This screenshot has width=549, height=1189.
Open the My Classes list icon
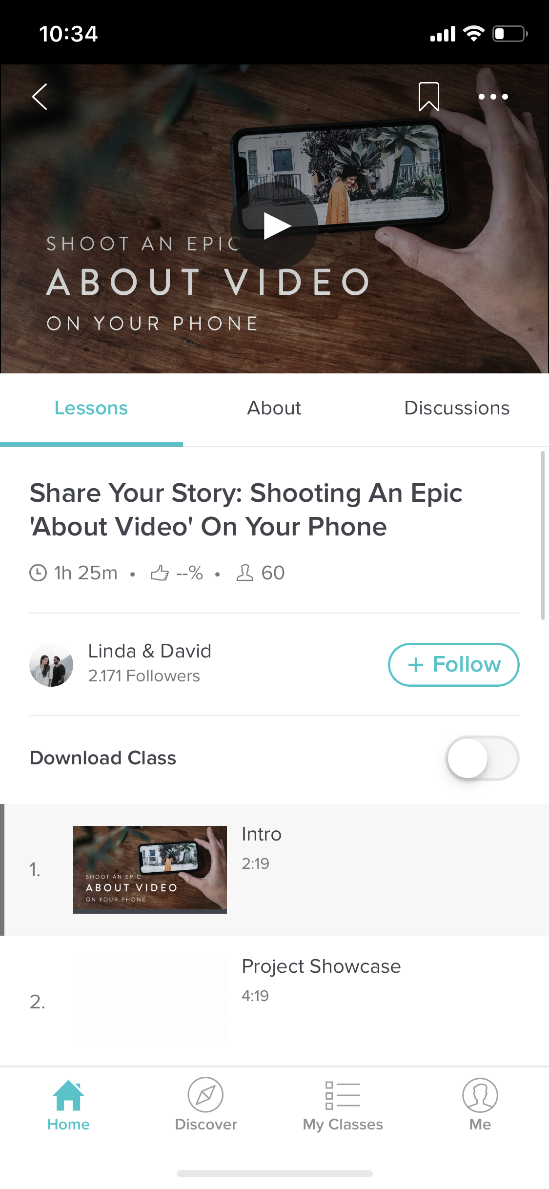coord(343,1095)
